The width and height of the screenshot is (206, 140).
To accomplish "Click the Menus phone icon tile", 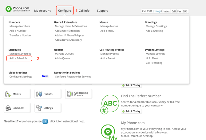I will click(17, 94).
